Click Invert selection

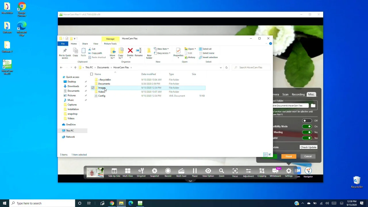208,57
